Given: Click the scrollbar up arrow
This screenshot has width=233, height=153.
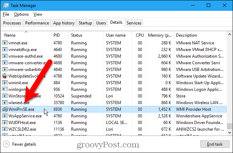Looking at the screenshot, I should [230, 35].
